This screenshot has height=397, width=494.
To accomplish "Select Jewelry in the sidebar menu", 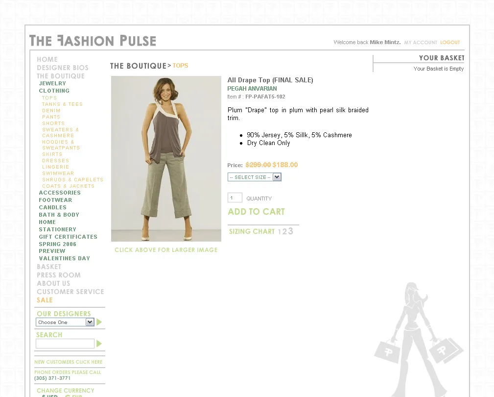I will [52, 83].
